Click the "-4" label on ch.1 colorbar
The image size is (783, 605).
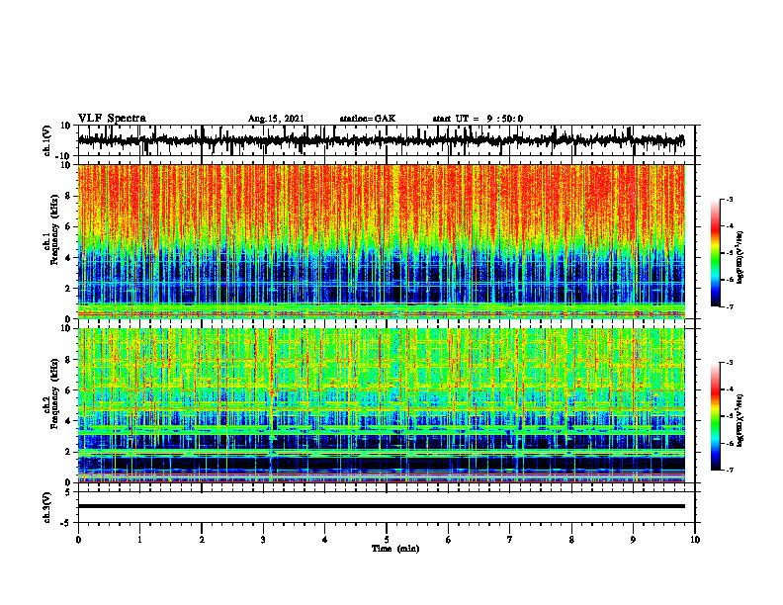tap(730, 226)
